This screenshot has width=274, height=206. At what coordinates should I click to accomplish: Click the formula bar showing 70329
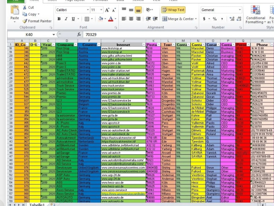point(178,35)
